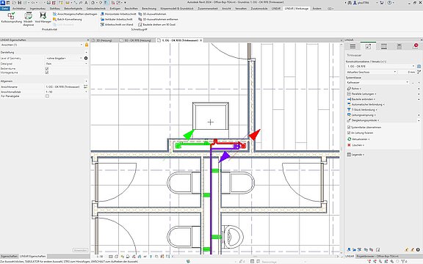
Task: Switch to the Ansicht ribbon tab
Action: (226, 9)
